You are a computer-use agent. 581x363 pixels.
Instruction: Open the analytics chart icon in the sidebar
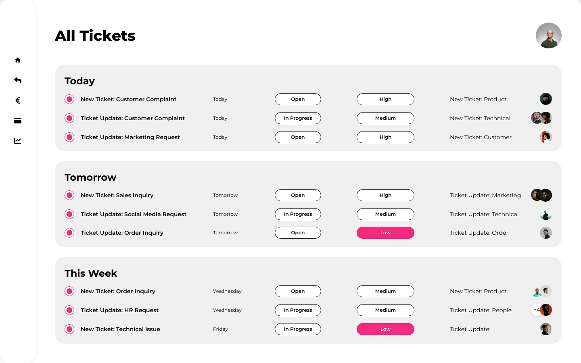[x=18, y=140]
